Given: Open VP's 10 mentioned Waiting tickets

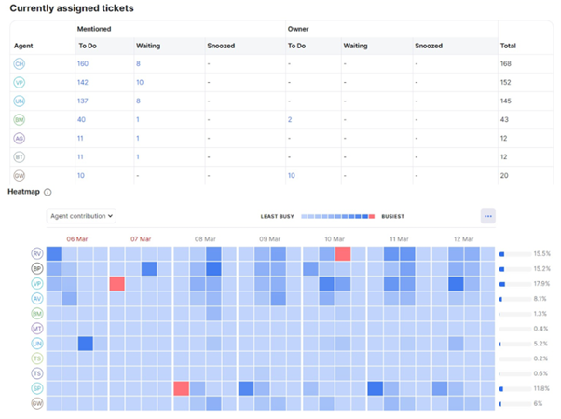Looking at the screenshot, I should (x=140, y=82).
